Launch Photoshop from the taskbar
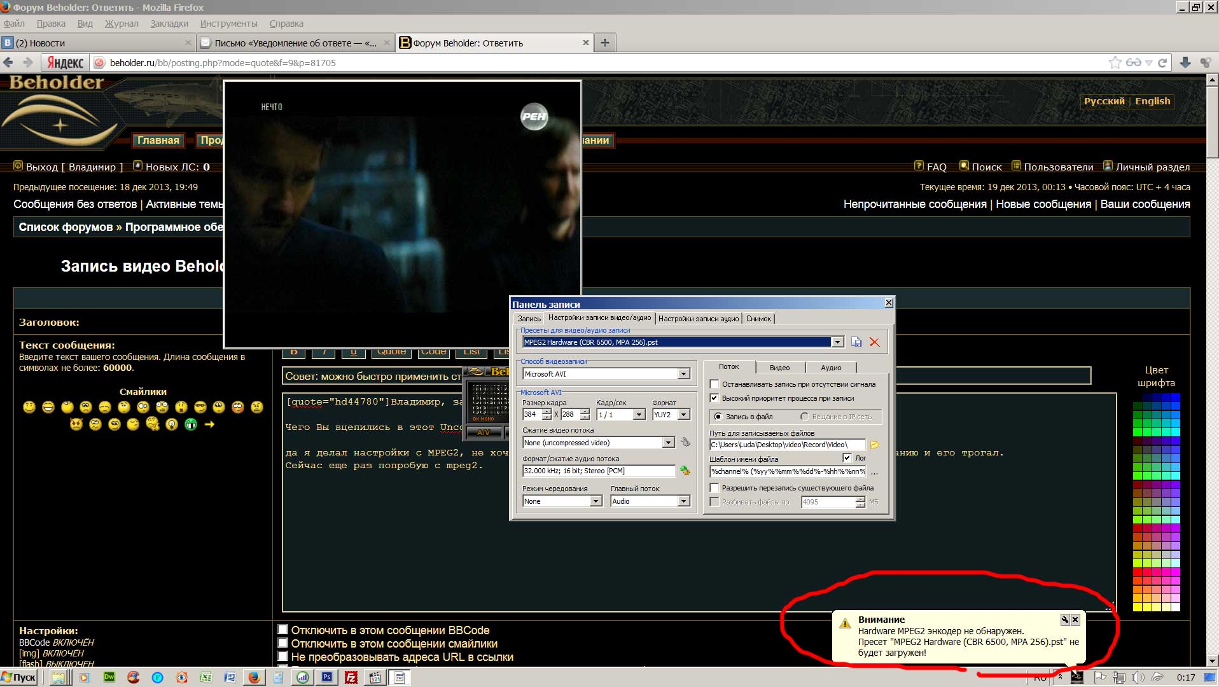Viewport: 1219px width, 687px height. (x=327, y=677)
